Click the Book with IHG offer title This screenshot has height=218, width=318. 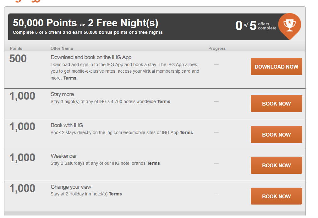point(67,125)
